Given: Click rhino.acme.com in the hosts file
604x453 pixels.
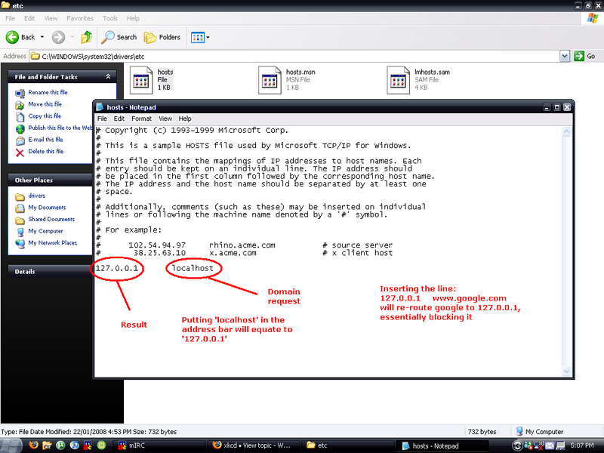Looking at the screenshot, I should [242, 245].
